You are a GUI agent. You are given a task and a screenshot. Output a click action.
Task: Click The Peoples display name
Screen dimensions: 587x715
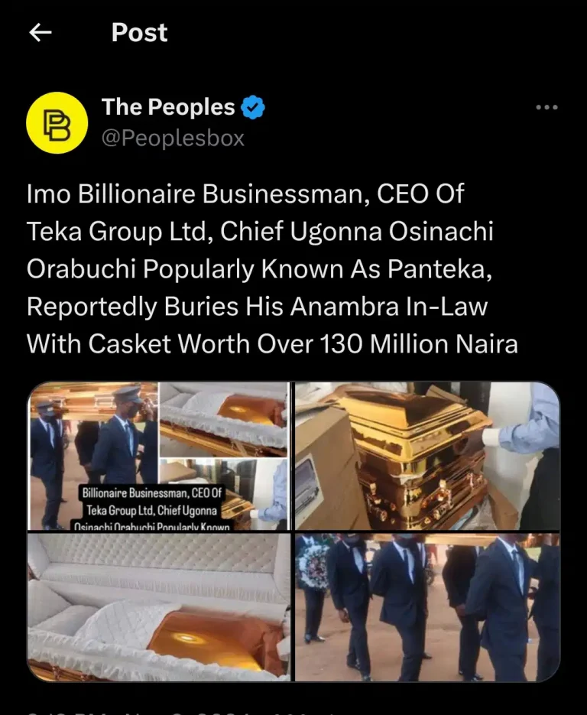coord(168,108)
